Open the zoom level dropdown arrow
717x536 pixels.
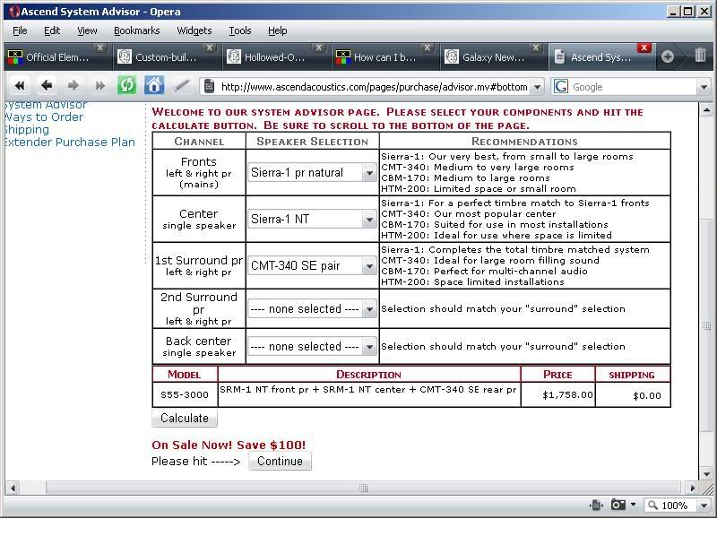(x=704, y=506)
